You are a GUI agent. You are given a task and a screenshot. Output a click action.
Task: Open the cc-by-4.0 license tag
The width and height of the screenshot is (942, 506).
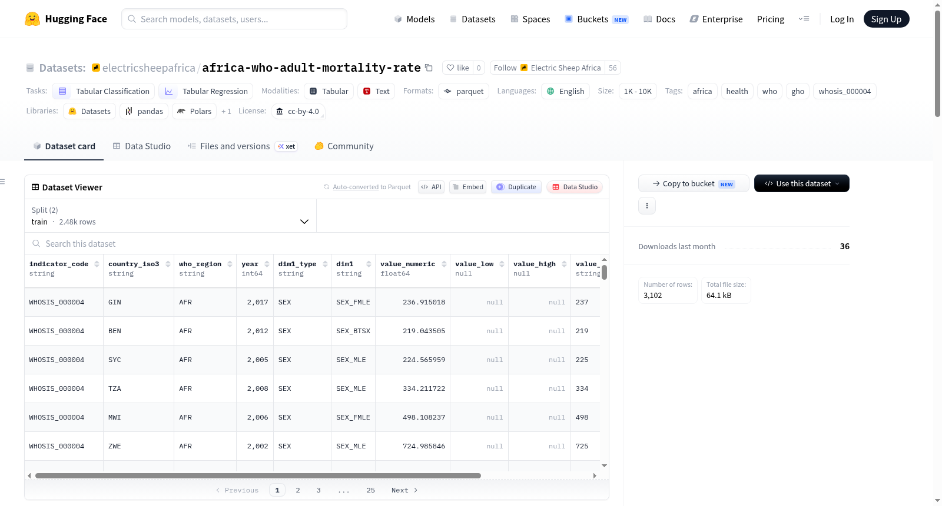pyautogui.click(x=298, y=111)
